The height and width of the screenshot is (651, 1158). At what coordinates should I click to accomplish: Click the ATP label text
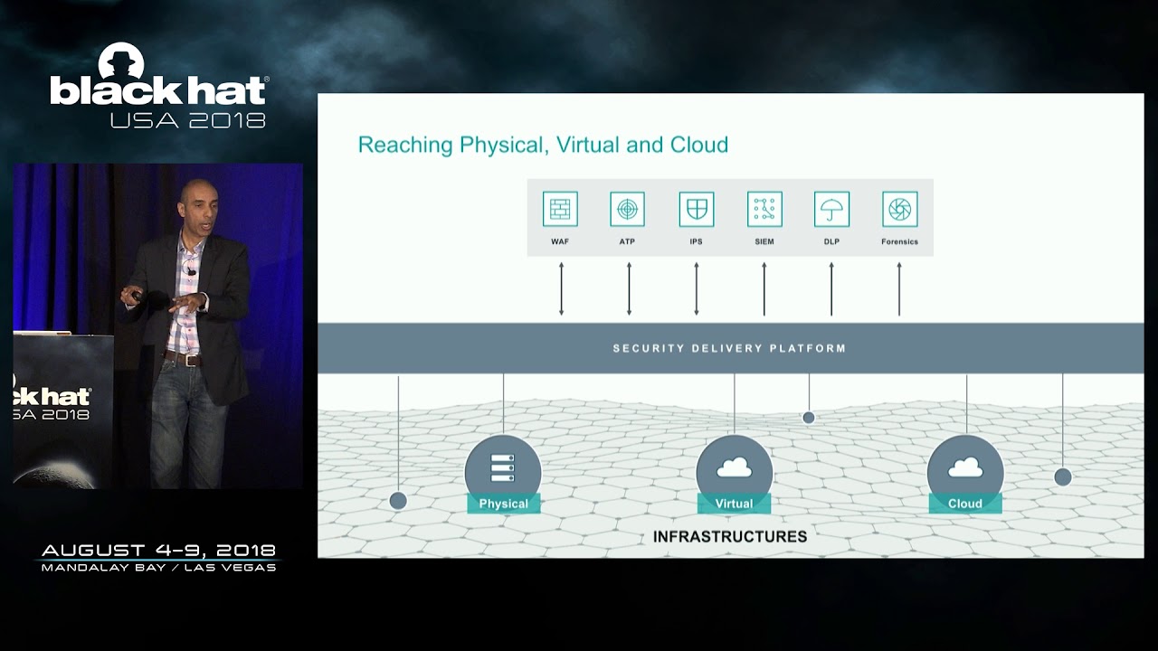coord(627,241)
